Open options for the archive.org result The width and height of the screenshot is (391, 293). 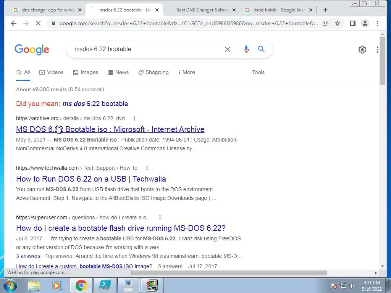coord(134,118)
